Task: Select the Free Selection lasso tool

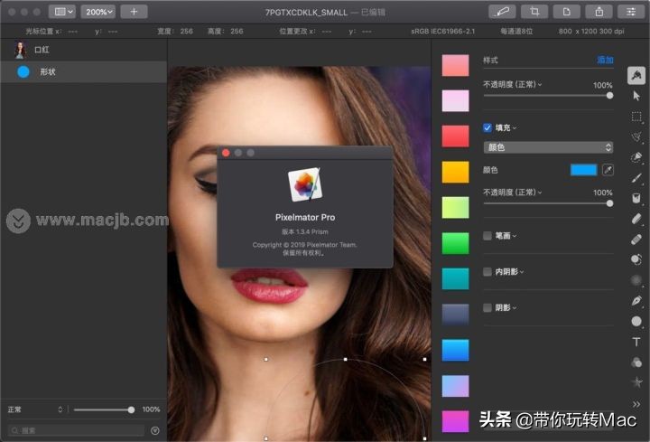Action: pyautogui.click(x=636, y=137)
